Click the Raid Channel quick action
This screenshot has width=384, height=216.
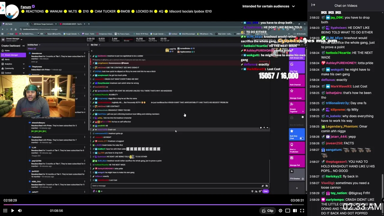(x=296, y=81)
